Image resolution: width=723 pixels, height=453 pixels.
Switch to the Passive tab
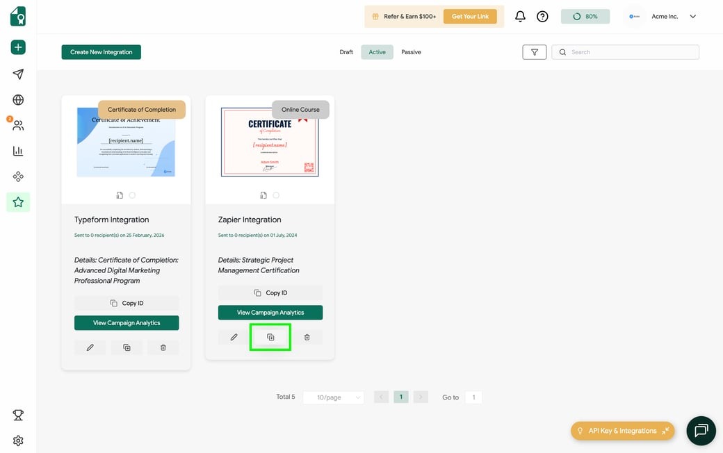411,52
